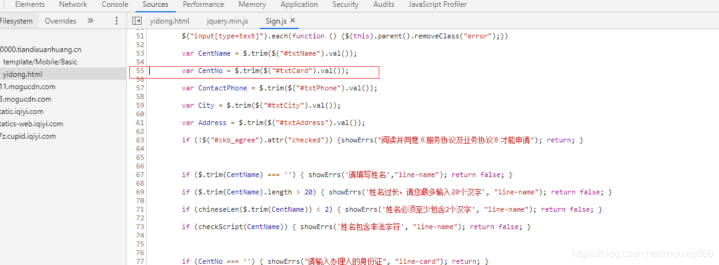Set breakpoint on line number 69
Screen dimensions: 719x265
(140, 192)
